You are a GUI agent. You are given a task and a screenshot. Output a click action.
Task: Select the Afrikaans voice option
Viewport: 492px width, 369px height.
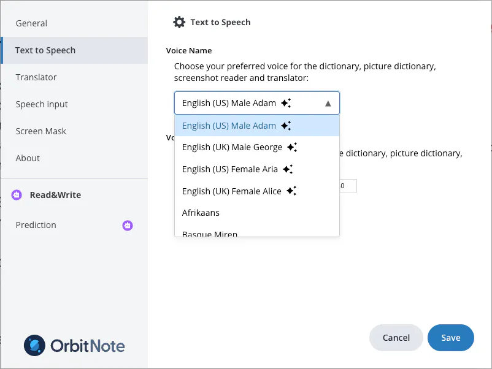coord(257,213)
